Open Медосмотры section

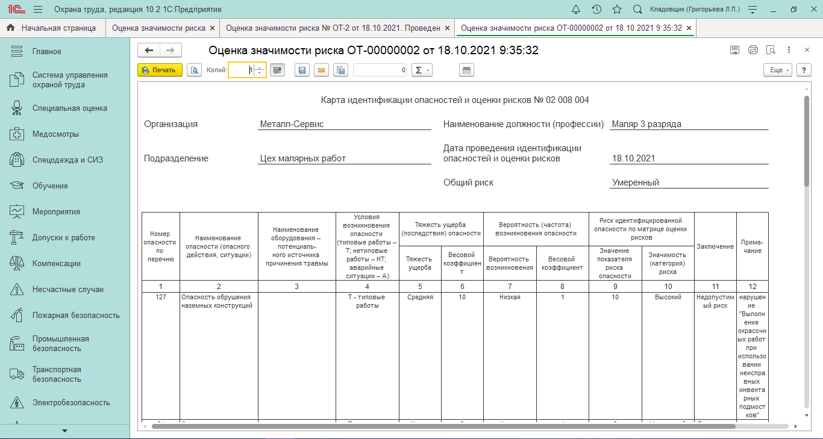[64, 134]
